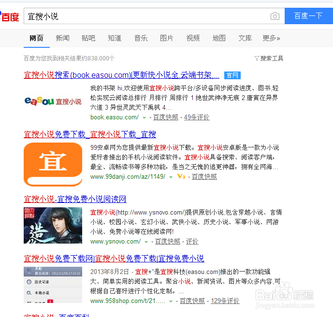This screenshot has width=333, height=317.
Task: Switch to the 新闻 tab
Action: coord(63,38)
